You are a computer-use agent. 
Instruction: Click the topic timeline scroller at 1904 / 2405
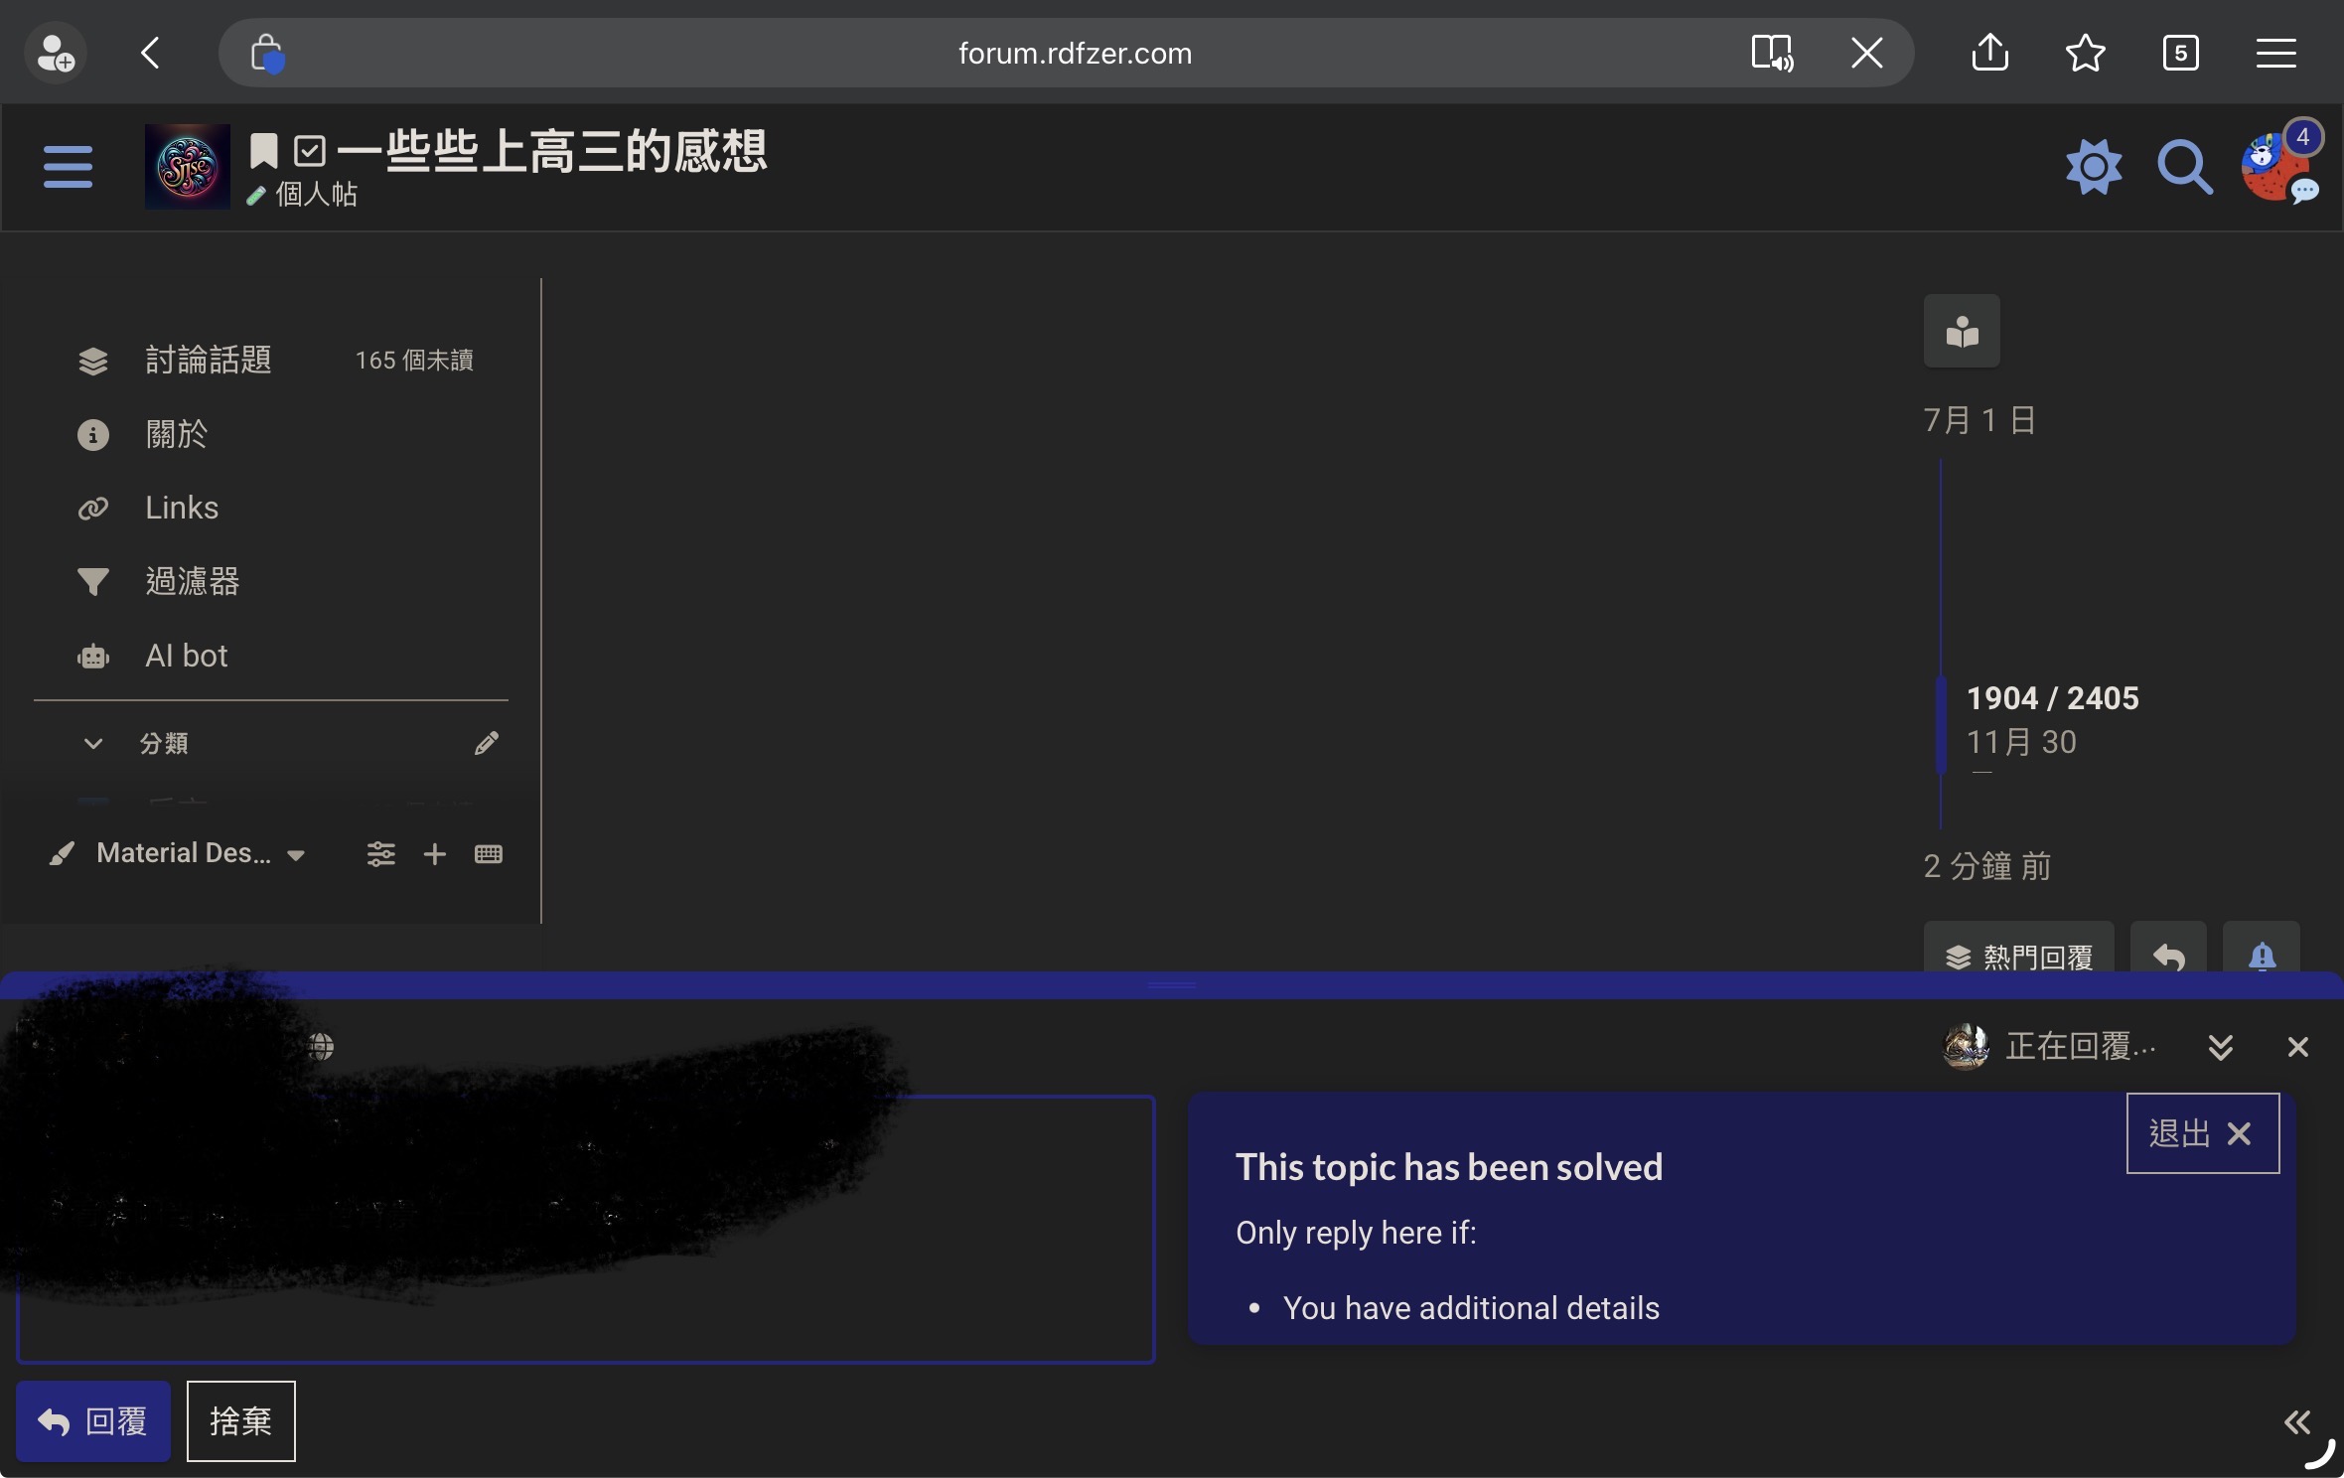2052,698
